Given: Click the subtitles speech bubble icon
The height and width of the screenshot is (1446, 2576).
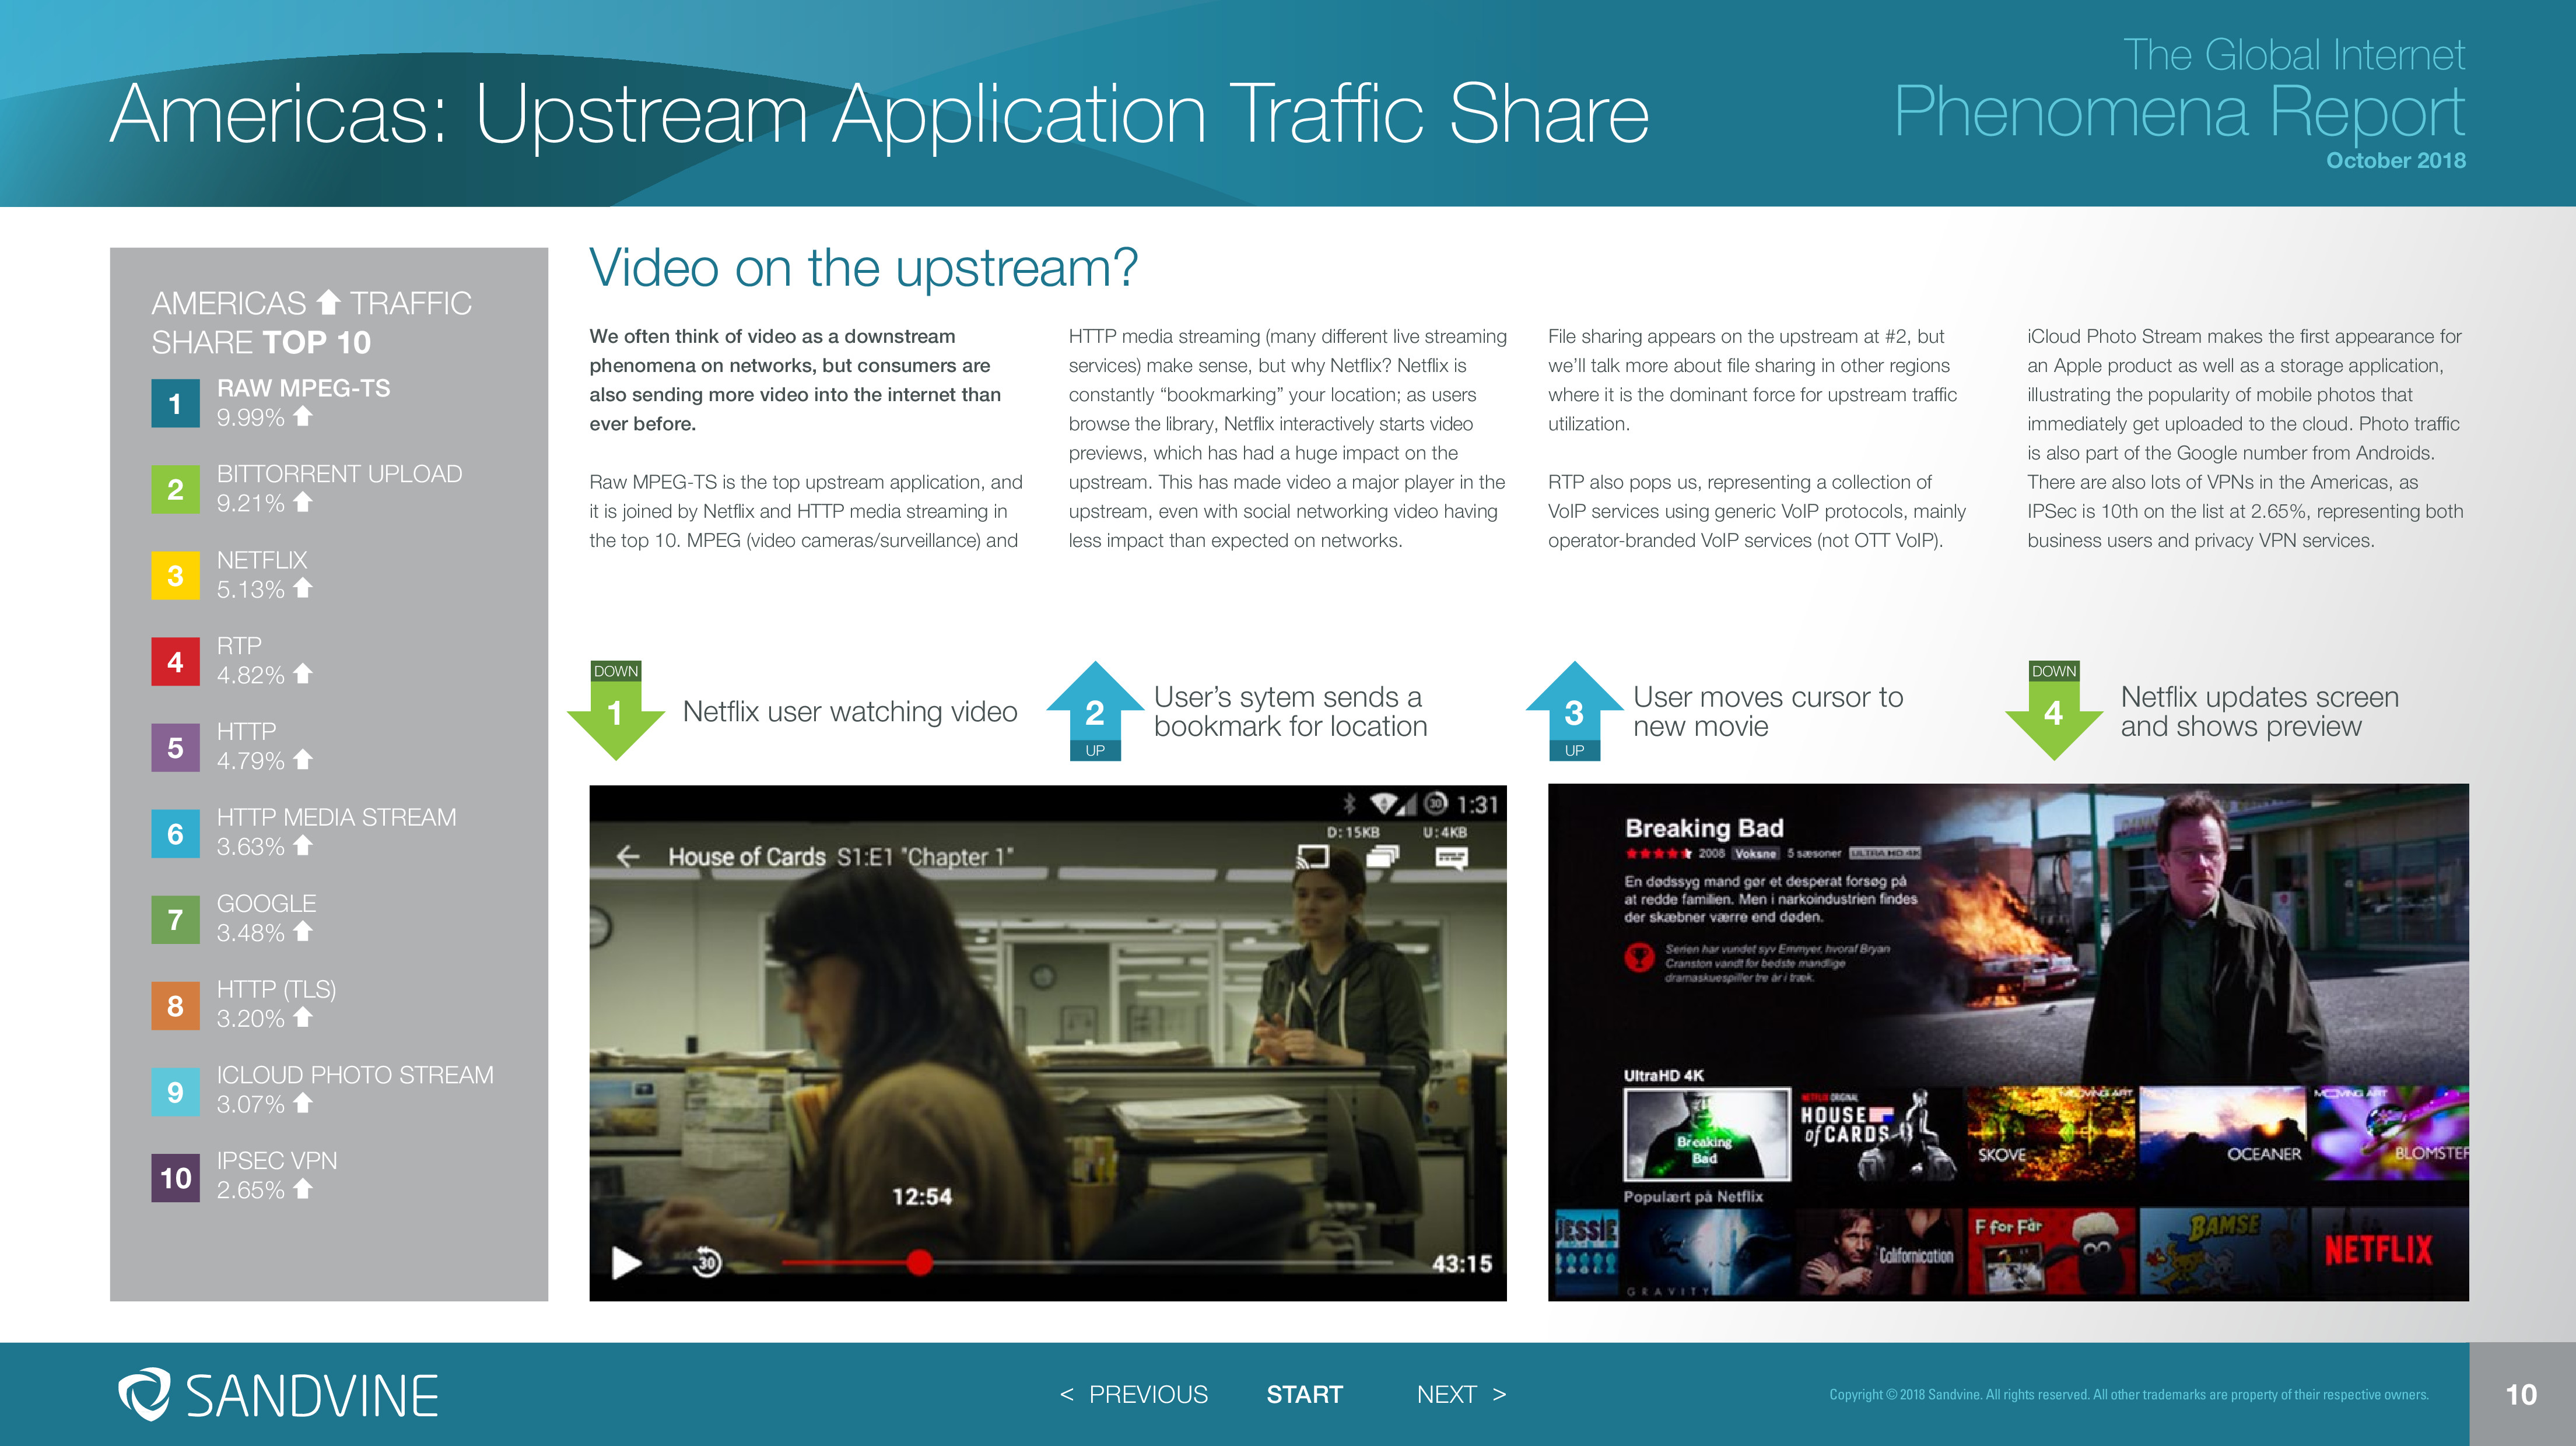Looking at the screenshot, I should (1451, 857).
